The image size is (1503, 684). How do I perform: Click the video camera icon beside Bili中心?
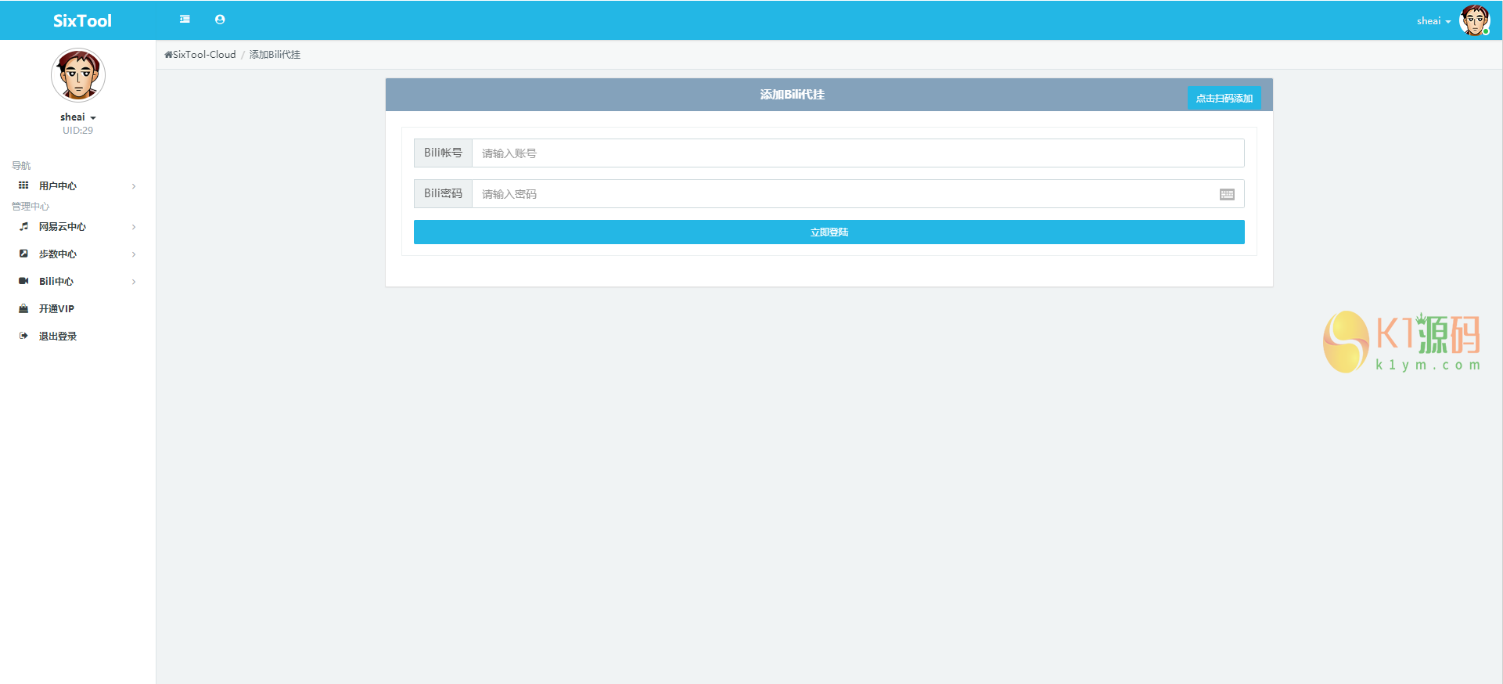(23, 281)
